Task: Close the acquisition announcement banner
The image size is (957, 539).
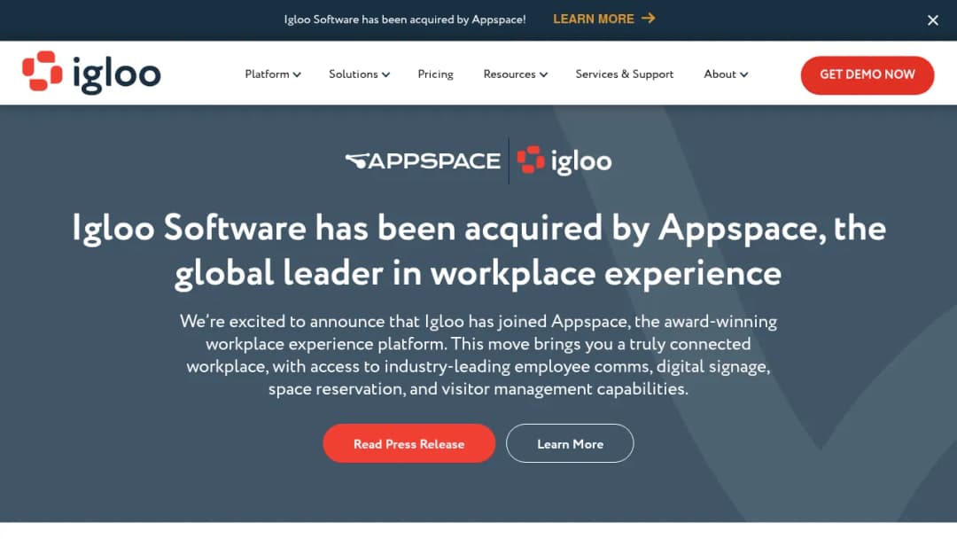Action: 932,20
